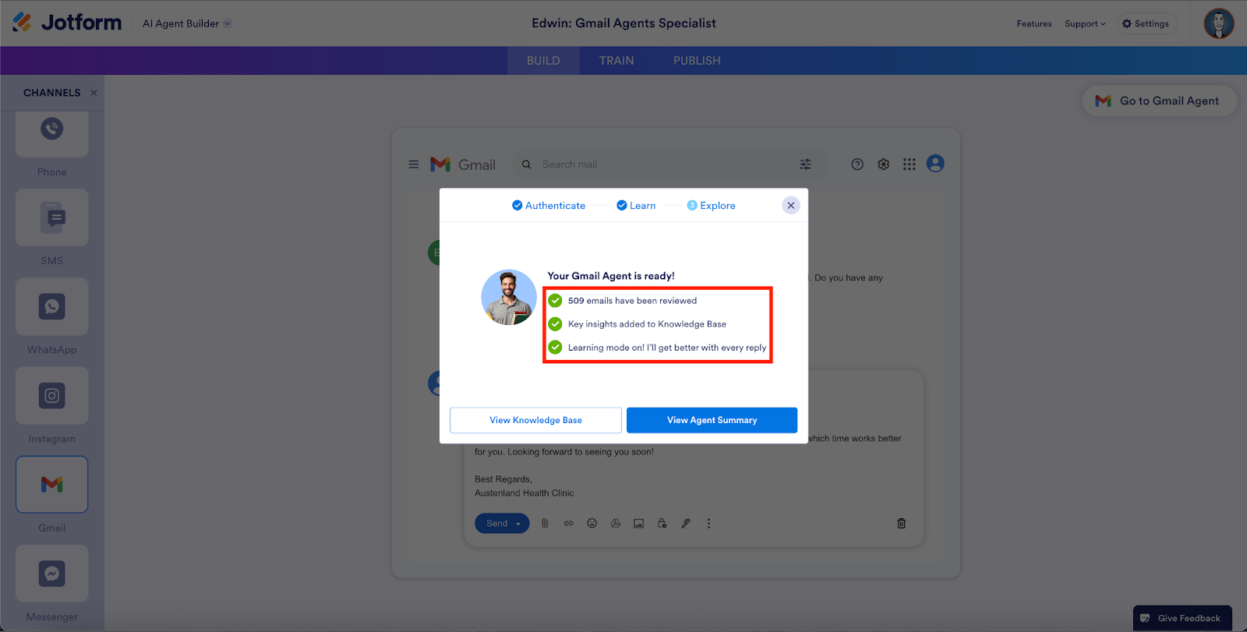This screenshot has width=1247, height=632.
Task: Expand the Support dropdown menu
Action: (1085, 24)
